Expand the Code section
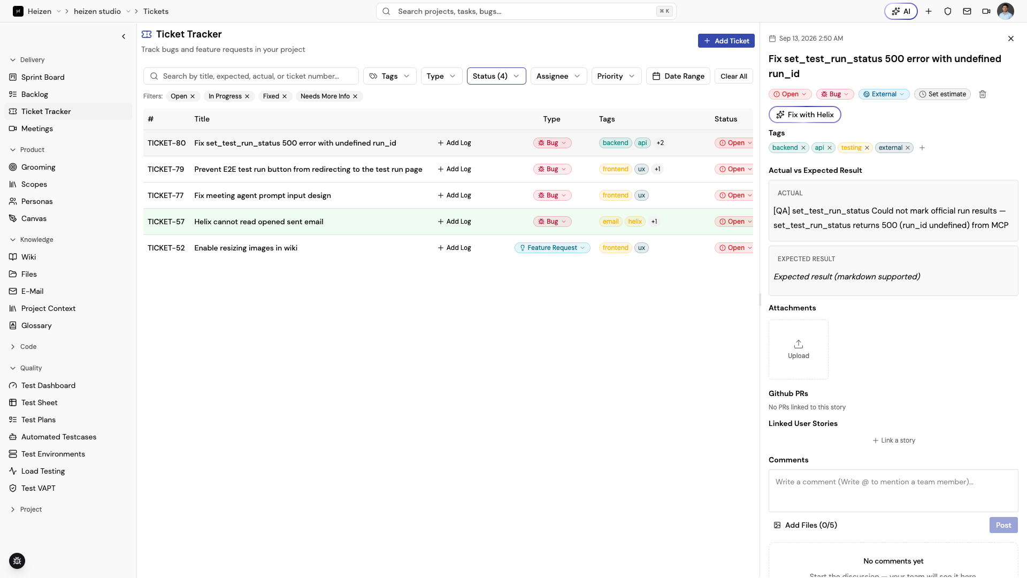Image resolution: width=1027 pixels, height=578 pixels. click(x=24, y=347)
